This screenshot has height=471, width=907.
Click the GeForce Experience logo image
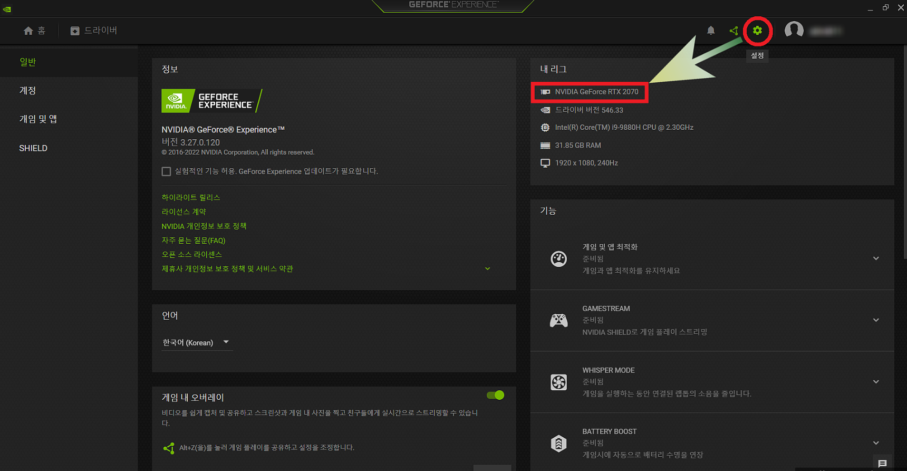tap(211, 101)
